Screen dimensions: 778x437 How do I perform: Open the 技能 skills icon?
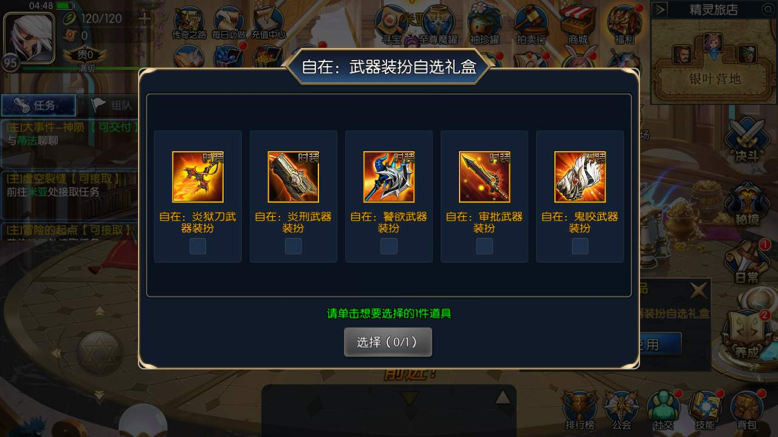click(x=705, y=410)
